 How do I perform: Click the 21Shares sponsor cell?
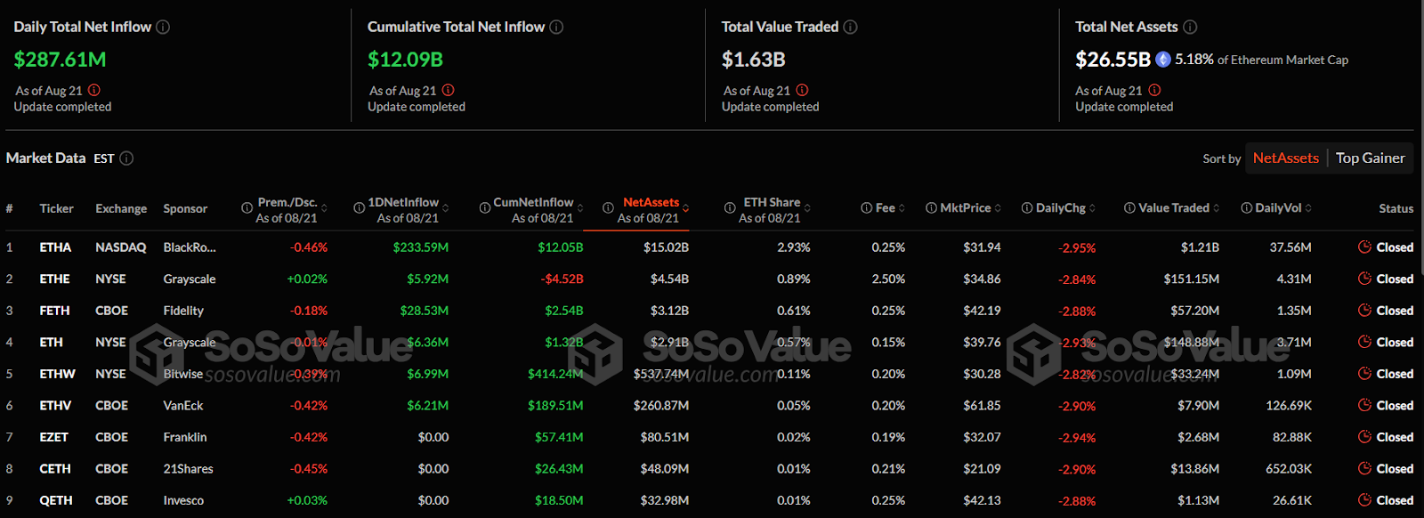188,468
